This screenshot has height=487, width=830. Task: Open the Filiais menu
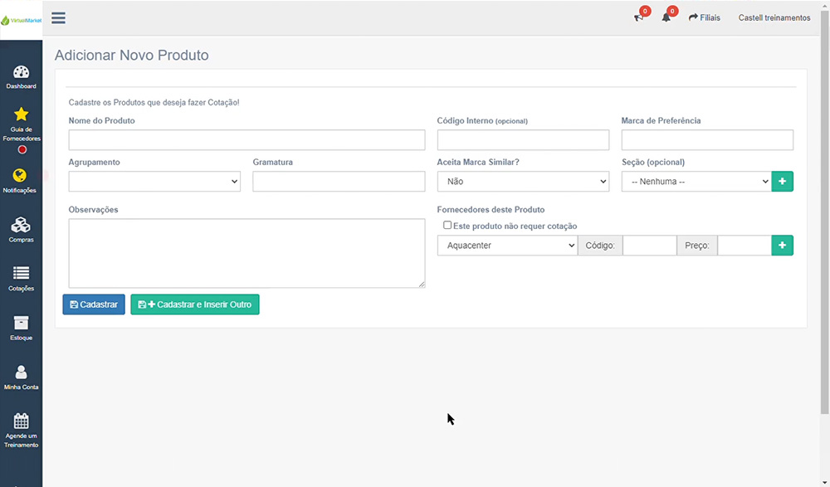(704, 17)
